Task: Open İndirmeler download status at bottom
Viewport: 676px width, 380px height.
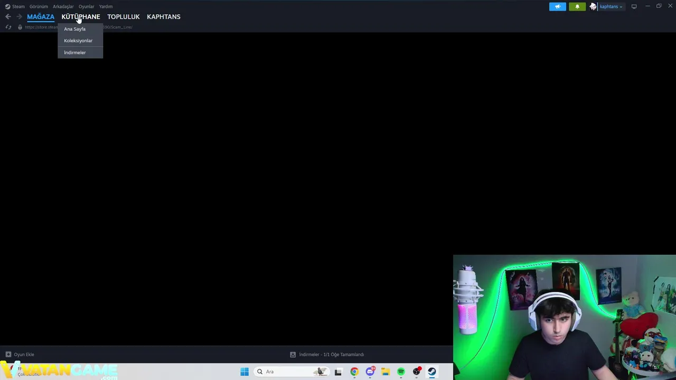Action: click(x=327, y=355)
